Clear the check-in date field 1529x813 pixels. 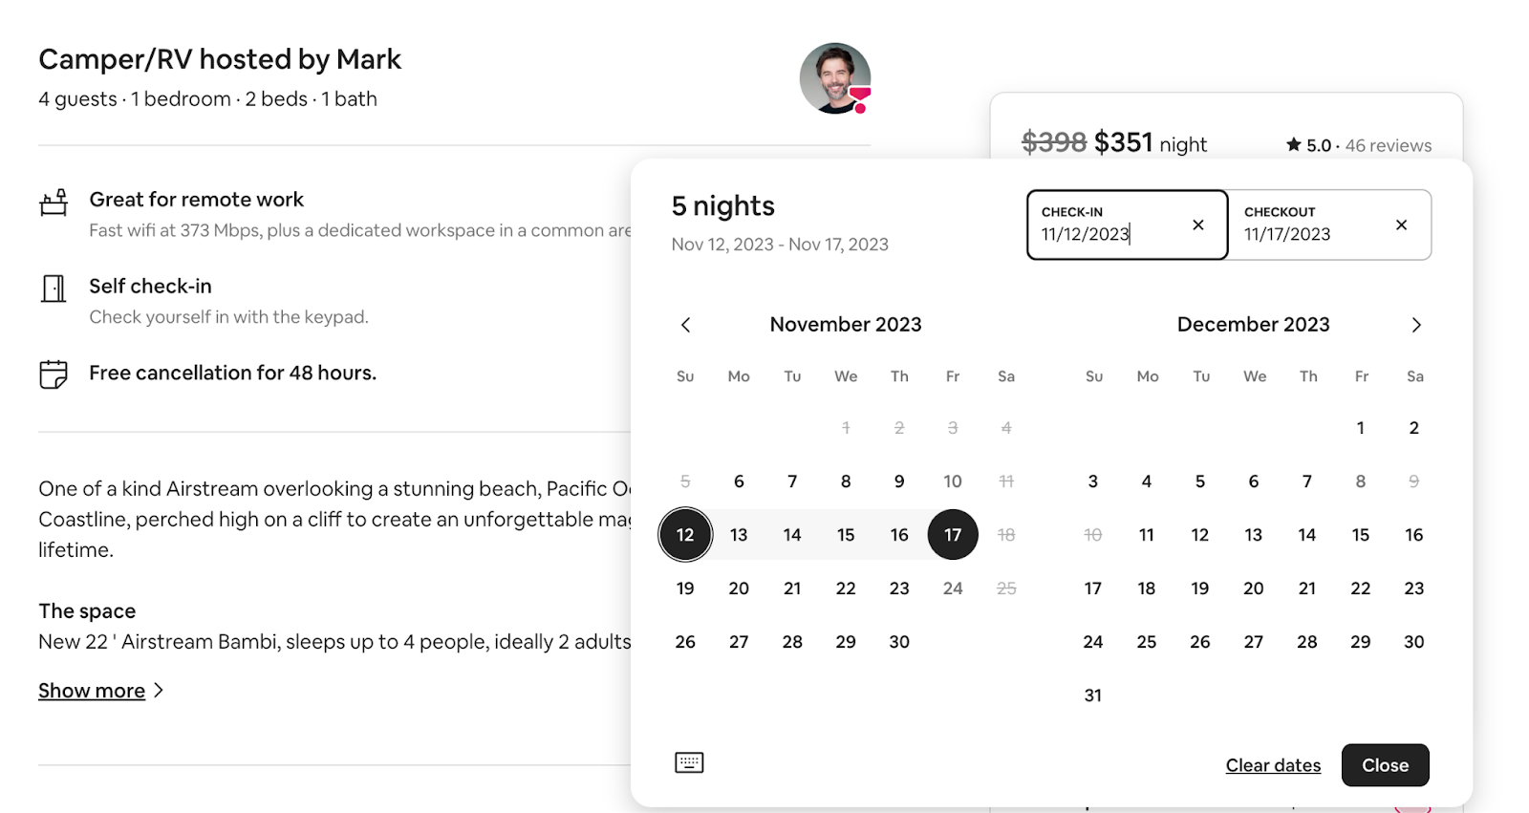click(1198, 225)
